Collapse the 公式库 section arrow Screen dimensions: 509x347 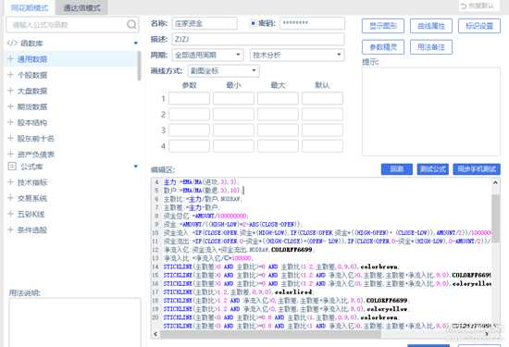(x=136, y=167)
